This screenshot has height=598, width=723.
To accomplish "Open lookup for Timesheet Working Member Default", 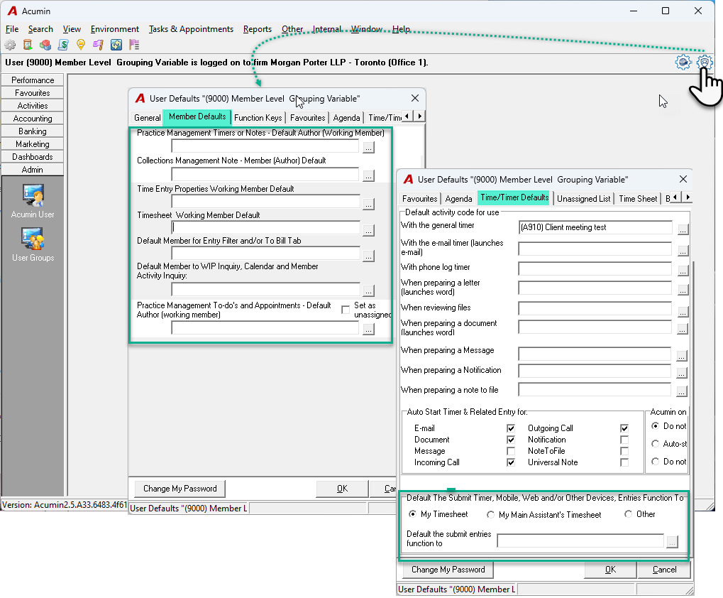I will coord(368,230).
